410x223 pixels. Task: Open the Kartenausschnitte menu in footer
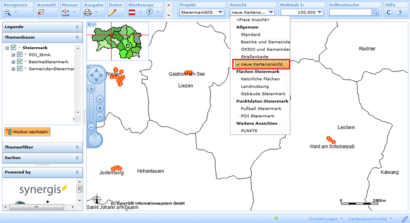[x=370, y=219]
